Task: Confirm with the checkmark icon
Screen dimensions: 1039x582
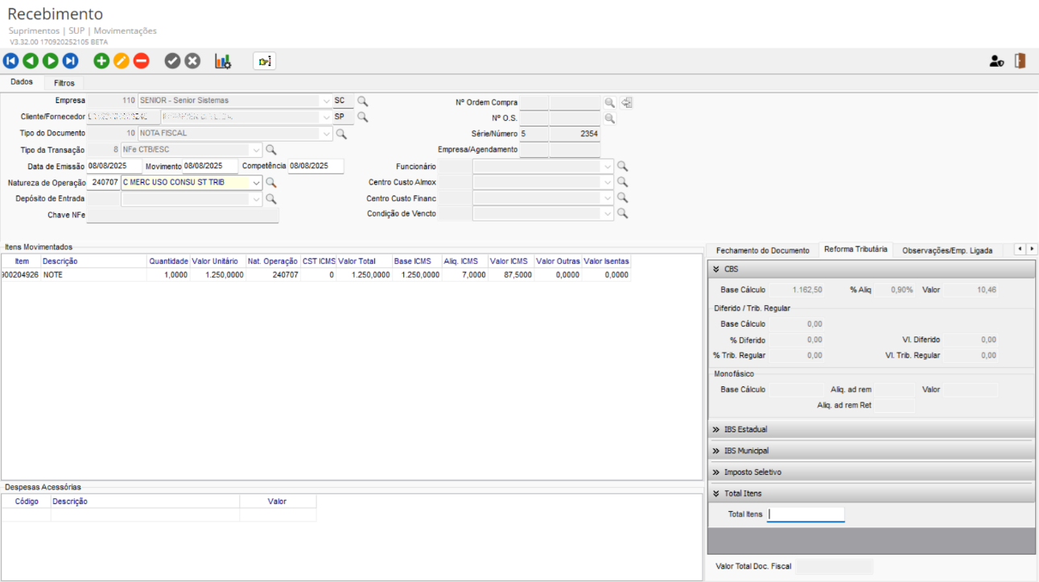Action: [172, 61]
